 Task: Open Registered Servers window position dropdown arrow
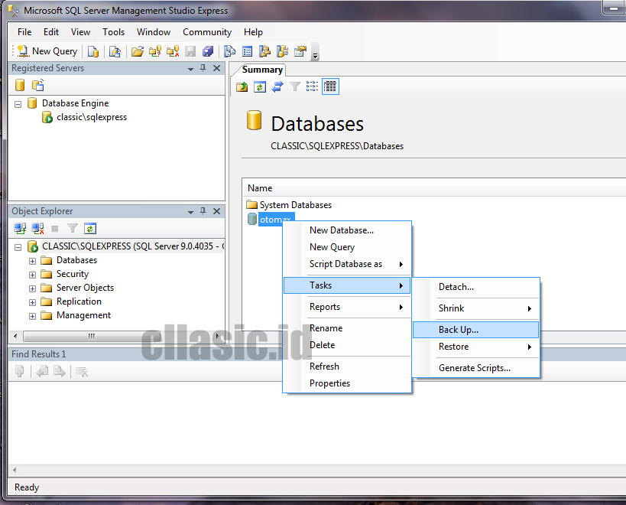191,69
